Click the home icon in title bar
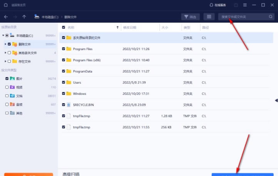This screenshot has height=176, width=278. 5,5
